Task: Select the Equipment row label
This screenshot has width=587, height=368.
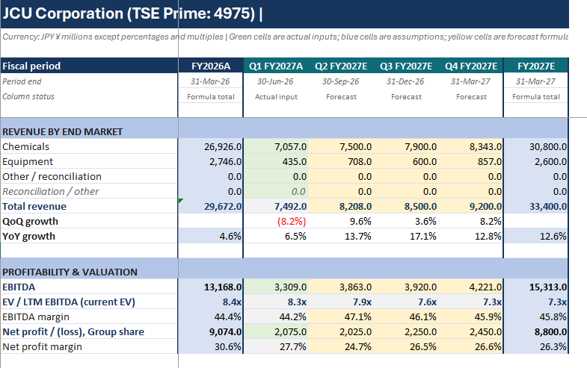Action: coord(89,161)
